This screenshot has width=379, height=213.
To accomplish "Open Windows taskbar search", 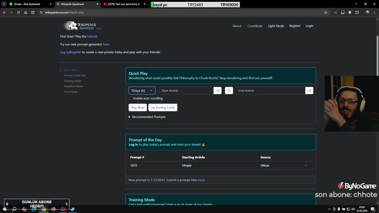I will (x=14, y=209).
